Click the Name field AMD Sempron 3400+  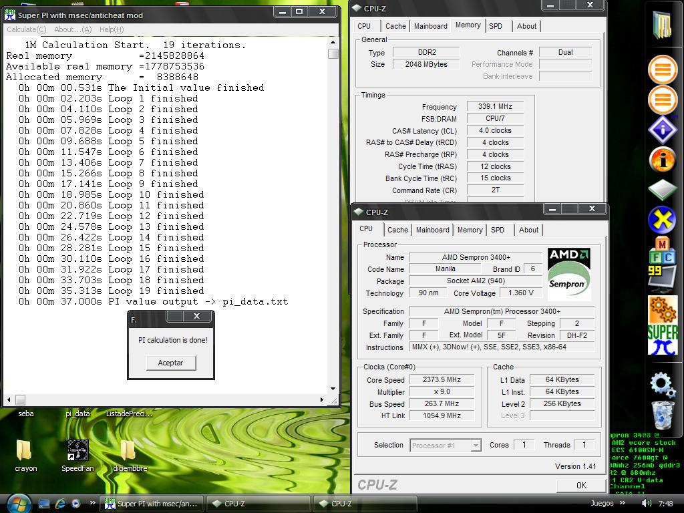[476, 257]
